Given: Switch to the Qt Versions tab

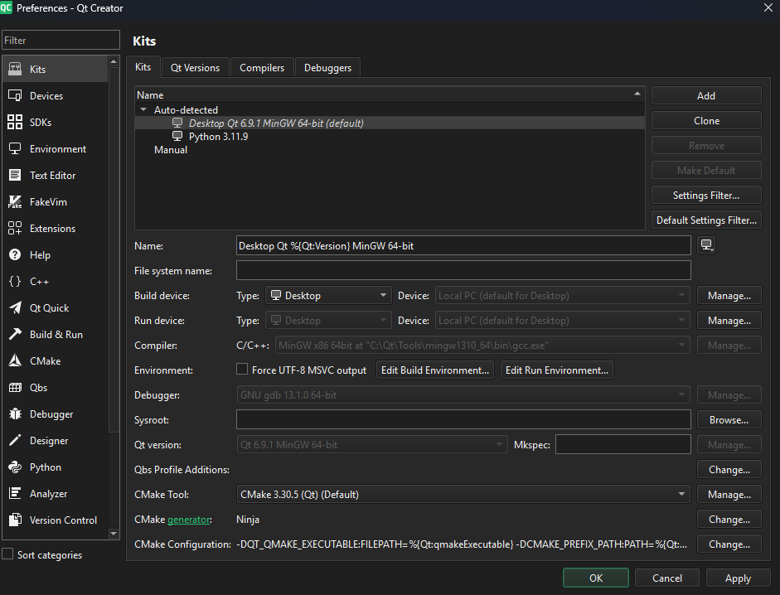Looking at the screenshot, I should [x=195, y=68].
